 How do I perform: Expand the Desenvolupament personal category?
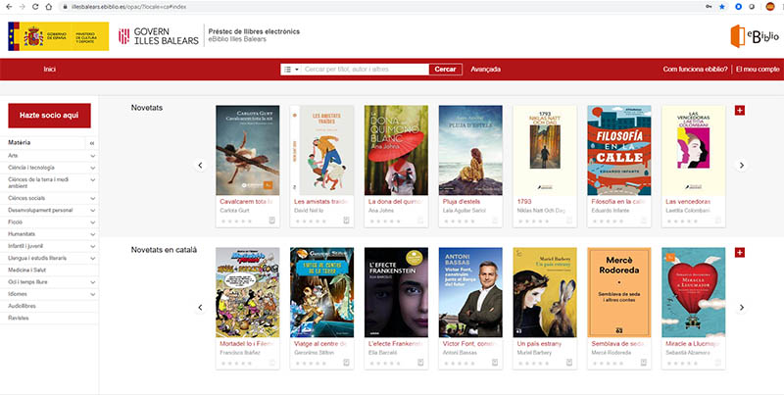[x=92, y=211]
